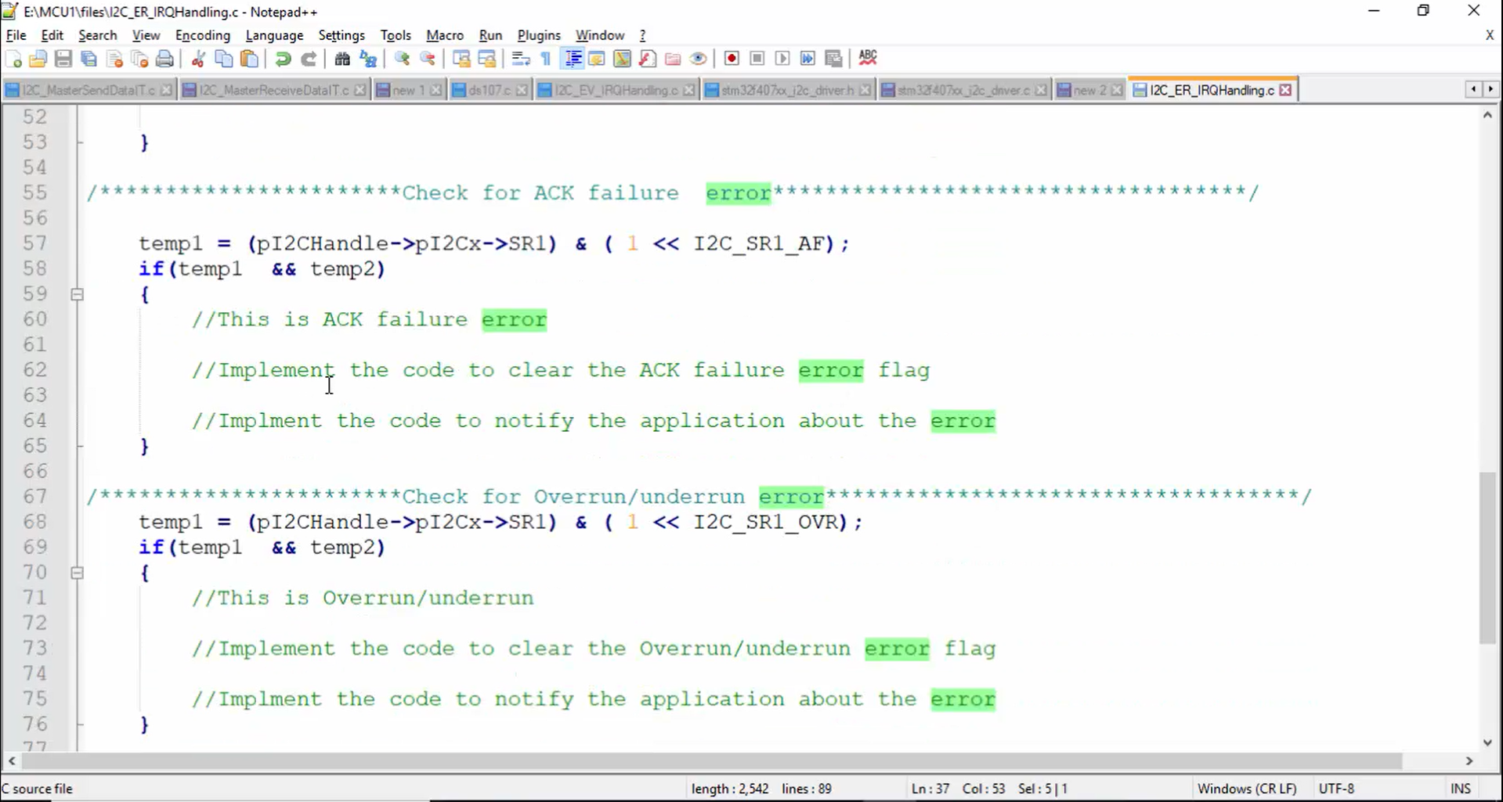Image resolution: width=1503 pixels, height=802 pixels.
Task: Run spell check with the ABC icon
Action: (868, 58)
